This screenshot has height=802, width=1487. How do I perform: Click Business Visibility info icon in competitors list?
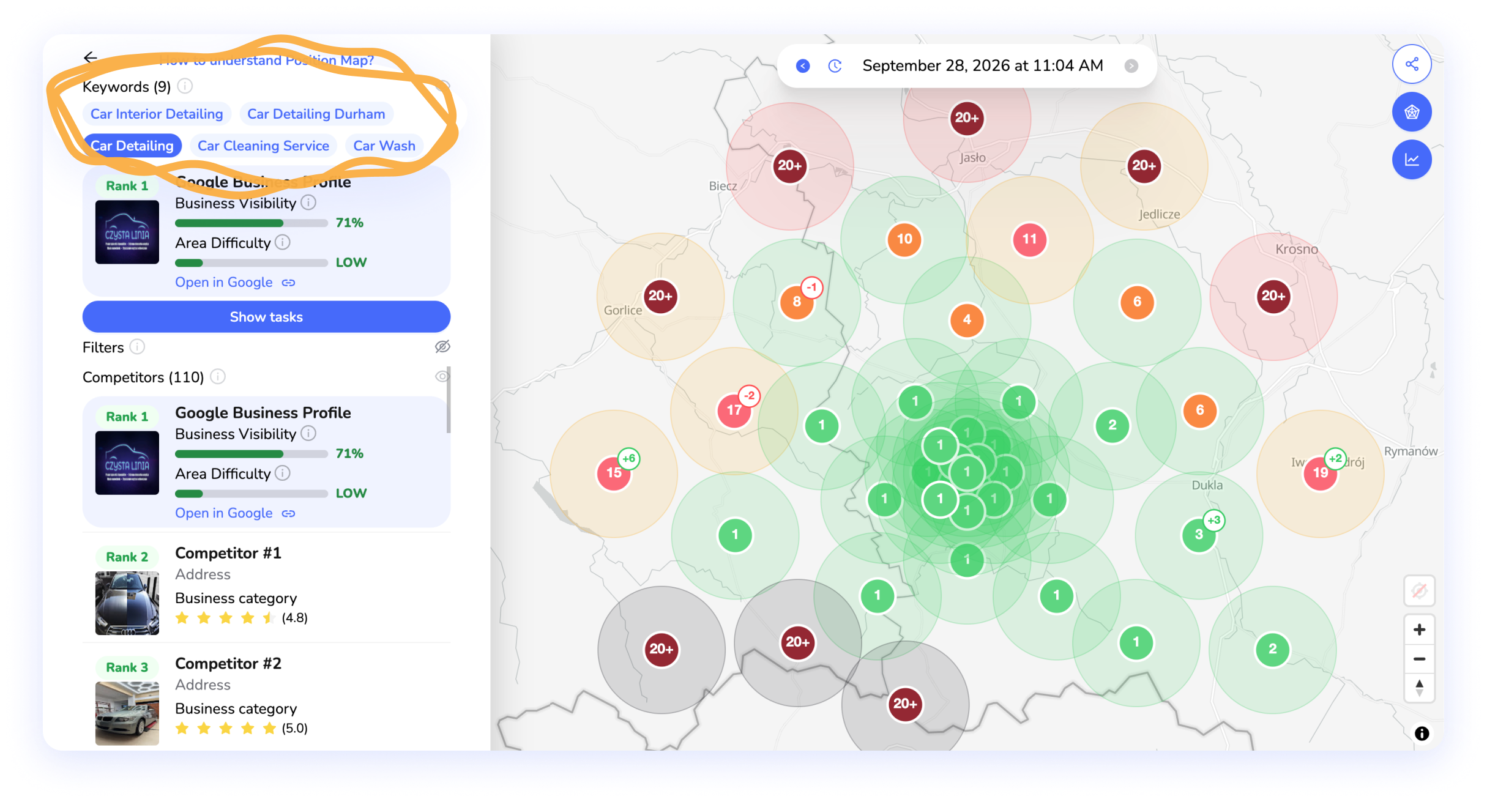(x=308, y=433)
